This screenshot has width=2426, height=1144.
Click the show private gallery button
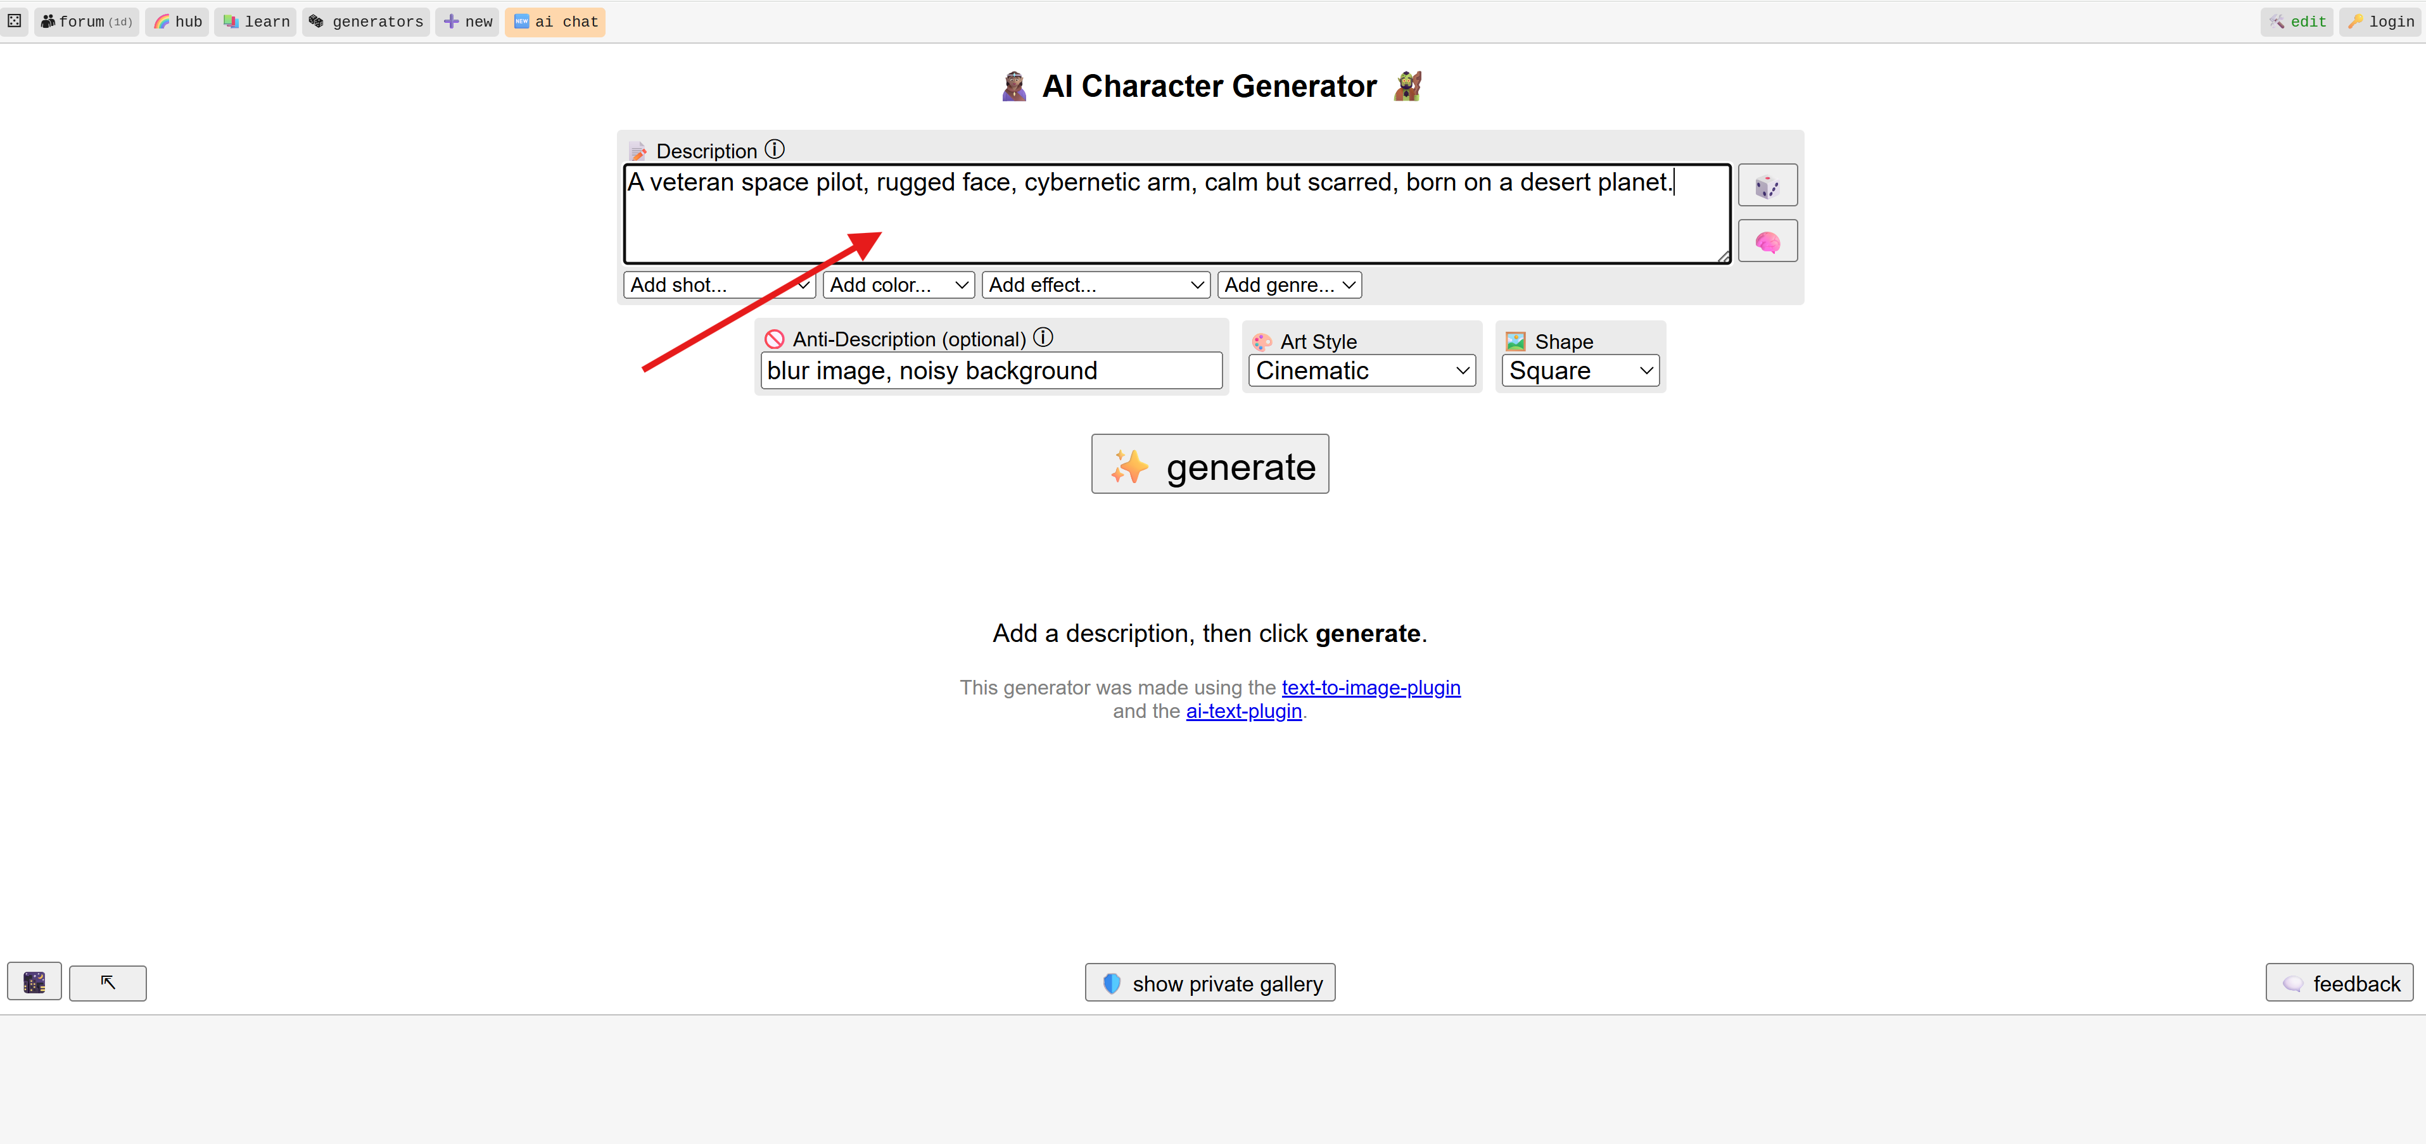point(1209,983)
